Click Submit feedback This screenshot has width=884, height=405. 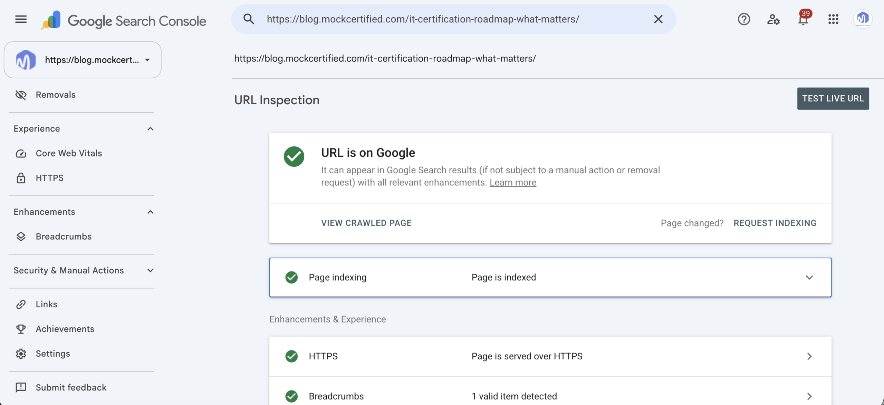pos(71,387)
